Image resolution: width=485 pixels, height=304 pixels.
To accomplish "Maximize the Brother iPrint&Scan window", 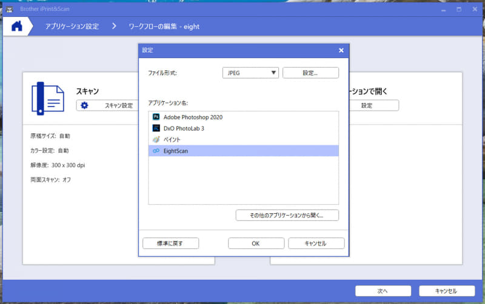I will pyautogui.click(x=459, y=10).
